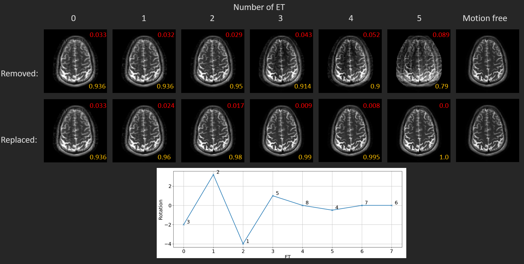
Task: Select the last plot point labeled 6
Action: point(391,205)
